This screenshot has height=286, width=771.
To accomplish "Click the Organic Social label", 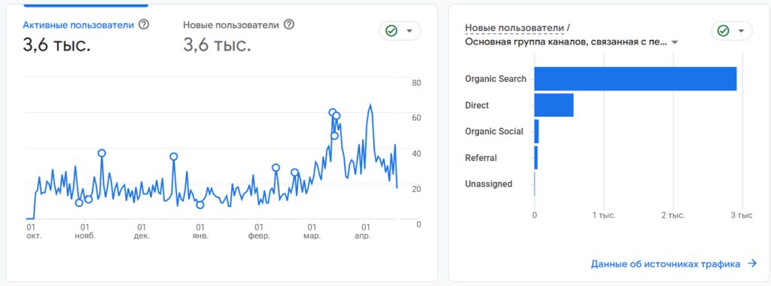I will pyautogui.click(x=494, y=131).
